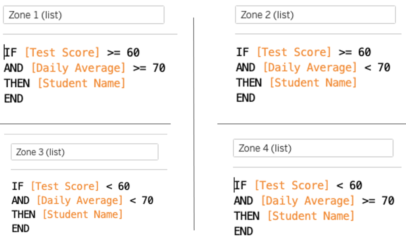The width and height of the screenshot is (406, 239).
Task: Click the Zone 1 (list) name field
Action: [x=84, y=15]
